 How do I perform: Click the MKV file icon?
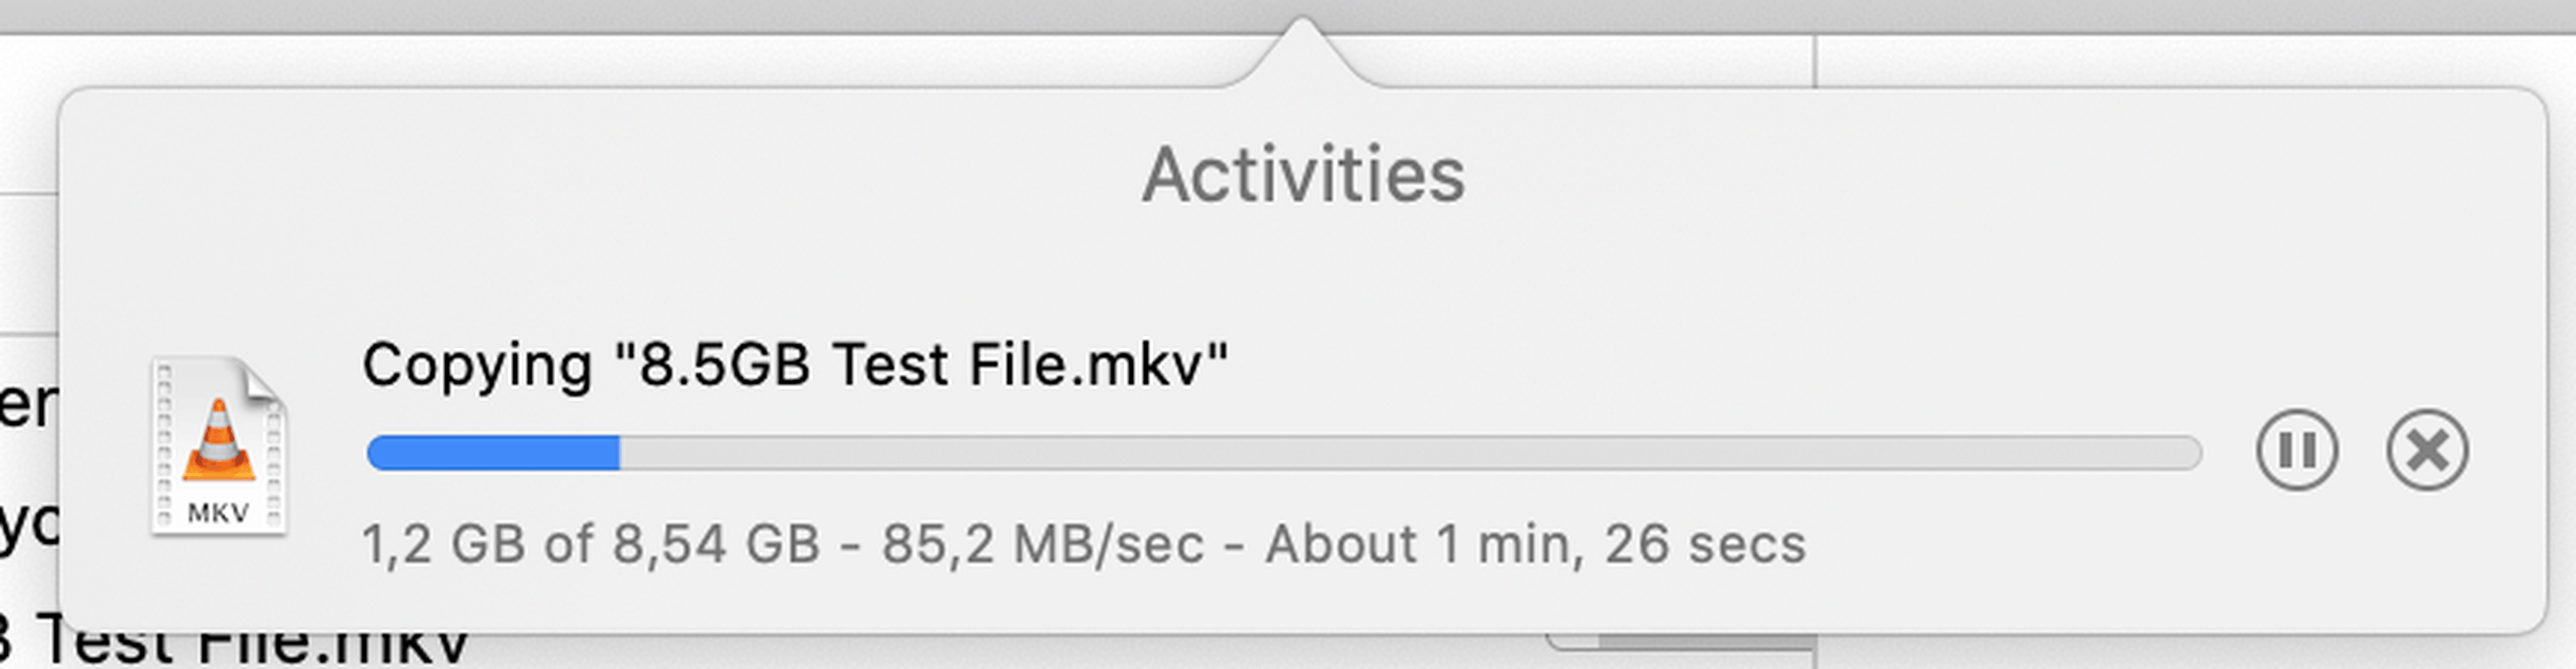tap(219, 447)
